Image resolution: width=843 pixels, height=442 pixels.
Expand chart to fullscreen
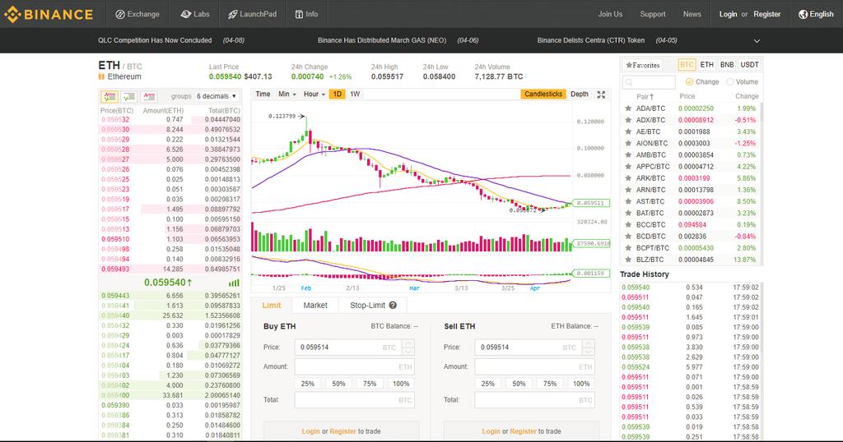click(x=601, y=94)
